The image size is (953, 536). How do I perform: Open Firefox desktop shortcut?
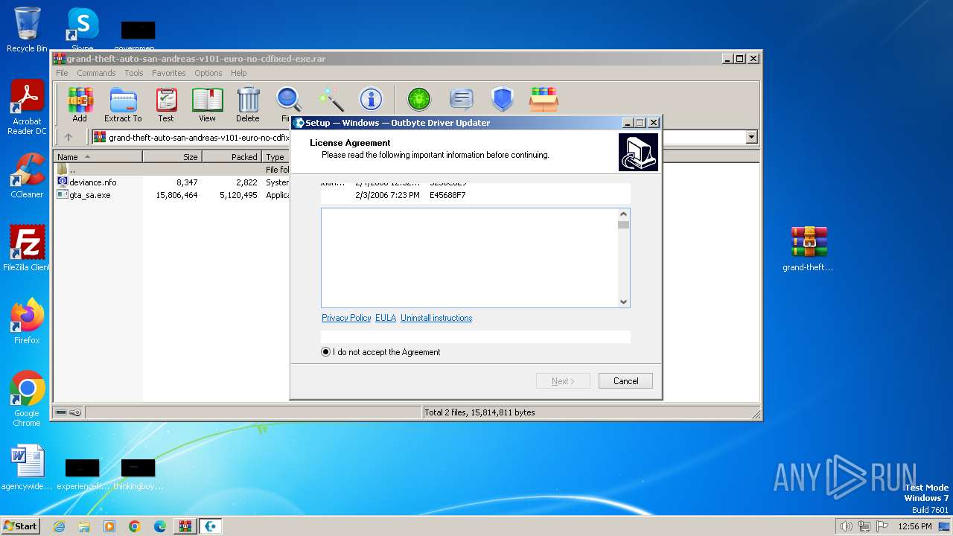(27, 322)
